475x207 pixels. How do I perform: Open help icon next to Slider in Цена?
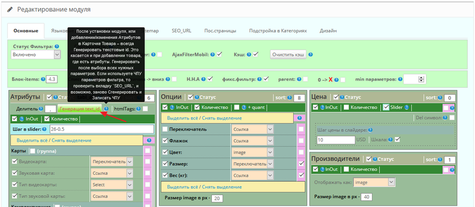(x=407, y=107)
